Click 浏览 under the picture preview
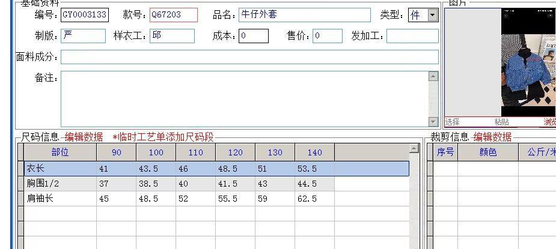This screenshot has height=249, width=556. [549, 122]
